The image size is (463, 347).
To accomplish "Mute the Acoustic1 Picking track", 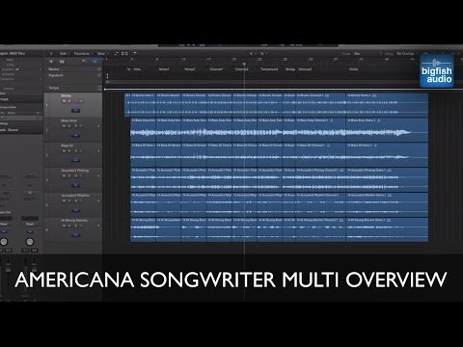I will [64, 175].
